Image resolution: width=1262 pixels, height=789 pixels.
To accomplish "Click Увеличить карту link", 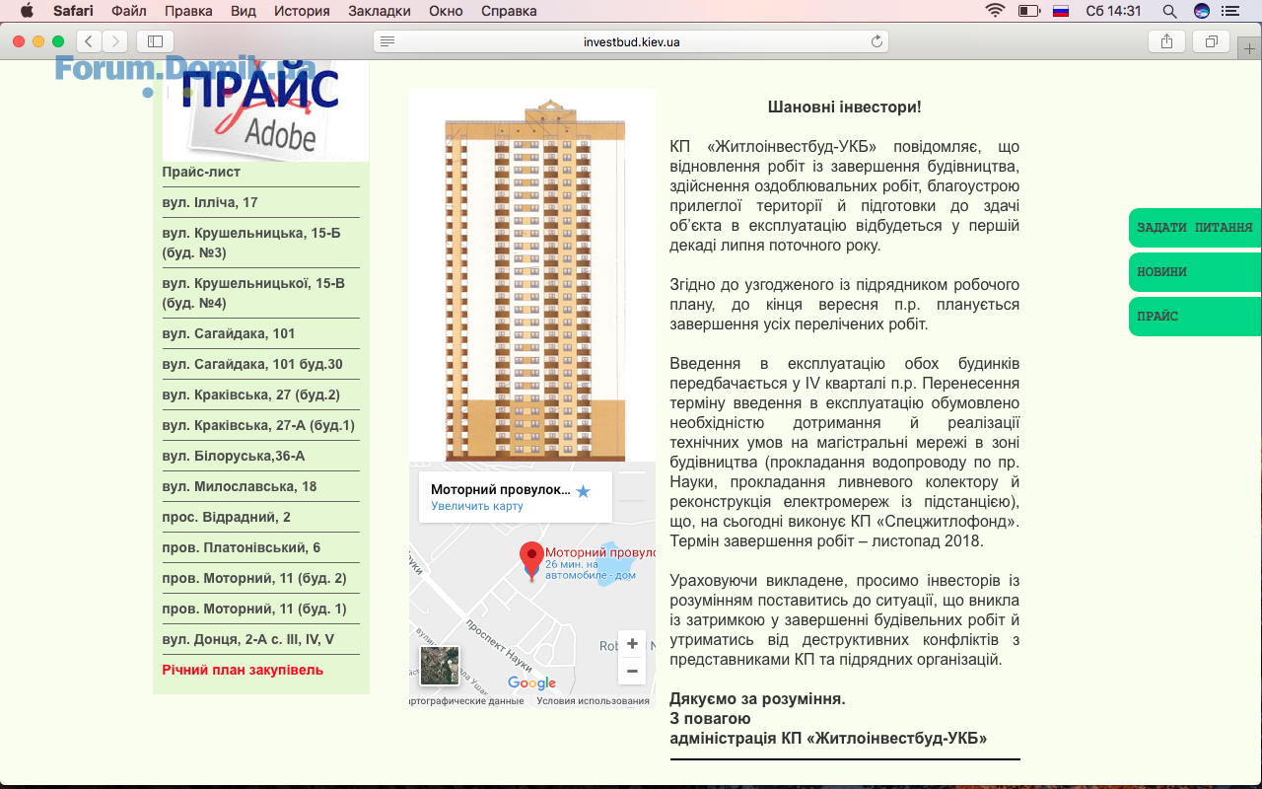I will (x=477, y=506).
